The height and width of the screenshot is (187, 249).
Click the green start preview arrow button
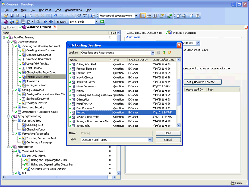102,22
